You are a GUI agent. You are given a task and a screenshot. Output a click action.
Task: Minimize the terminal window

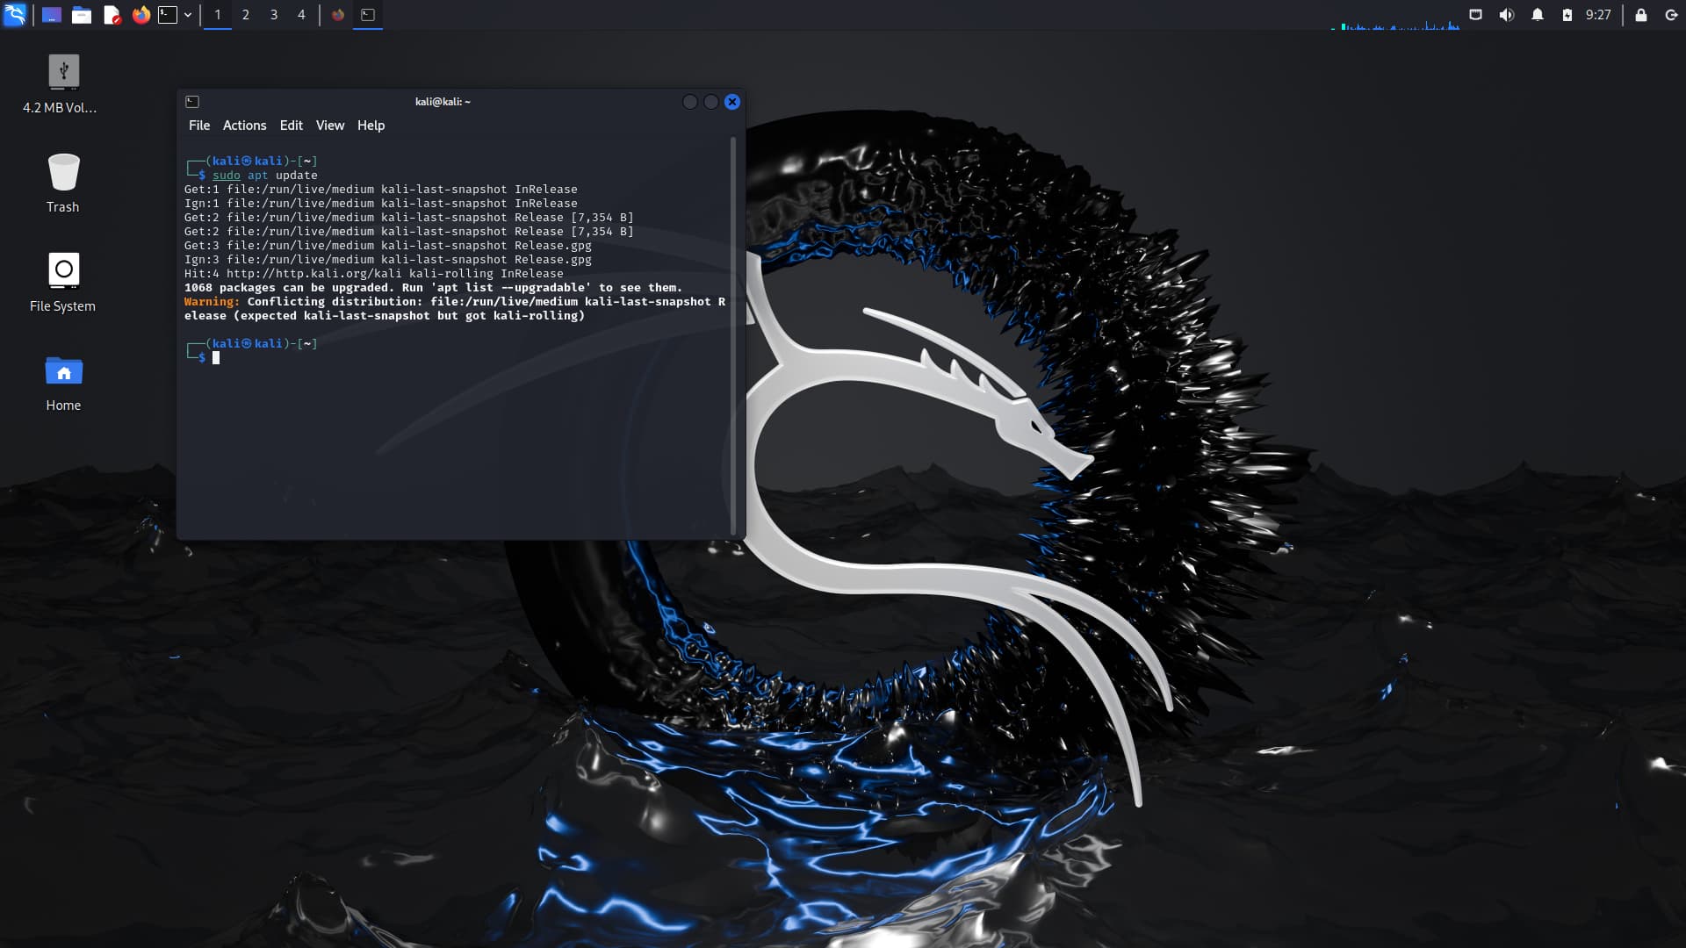point(690,102)
